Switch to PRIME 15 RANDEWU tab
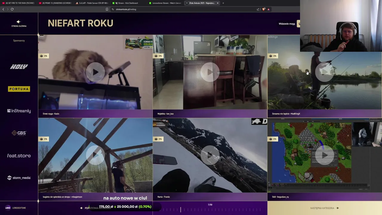This screenshot has width=382, height=215. point(55,3)
